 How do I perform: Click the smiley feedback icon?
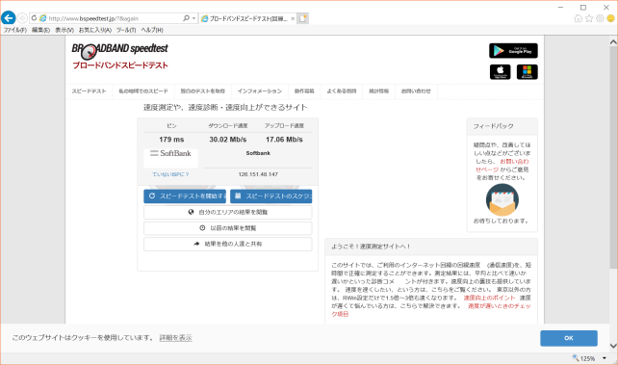click(611, 18)
